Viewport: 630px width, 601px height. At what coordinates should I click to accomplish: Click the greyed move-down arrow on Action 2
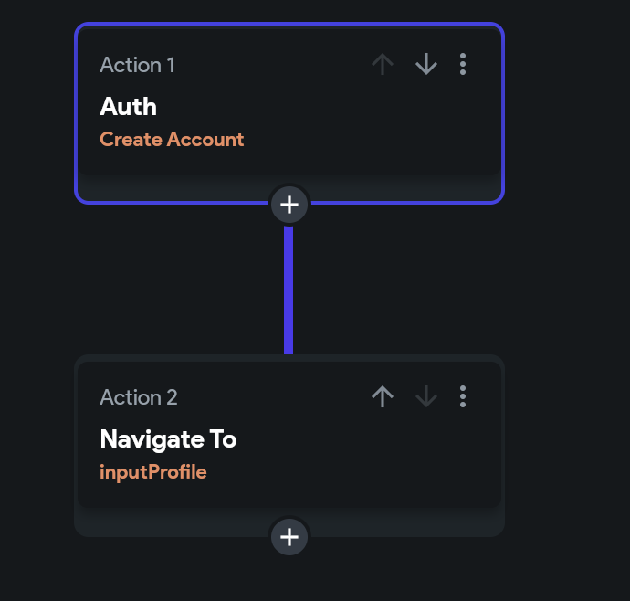click(x=425, y=396)
